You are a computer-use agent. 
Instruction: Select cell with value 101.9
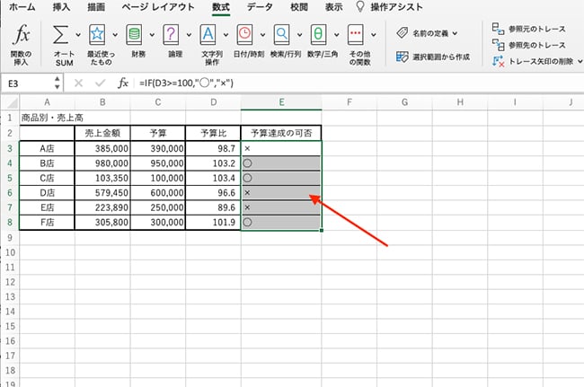[x=214, y=222]
